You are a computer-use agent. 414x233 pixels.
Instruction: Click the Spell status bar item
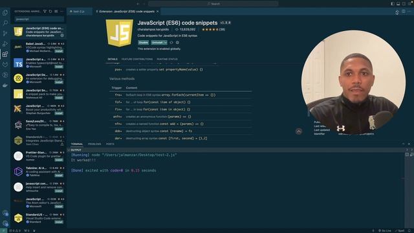click(x=400, y=230)
